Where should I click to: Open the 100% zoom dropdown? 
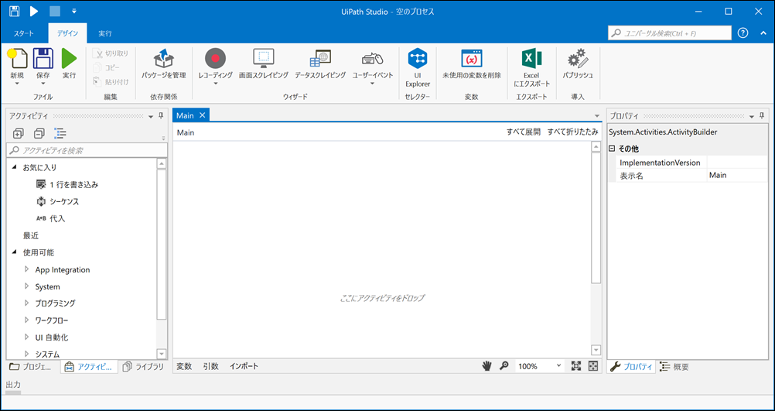tap(558, 366)
